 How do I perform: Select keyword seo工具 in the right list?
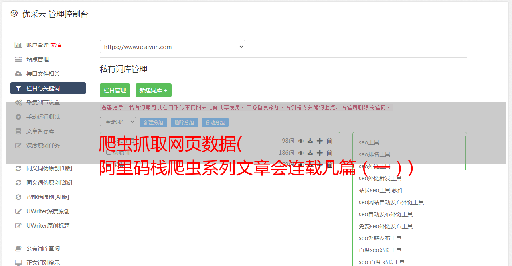(x=369, y=142)
